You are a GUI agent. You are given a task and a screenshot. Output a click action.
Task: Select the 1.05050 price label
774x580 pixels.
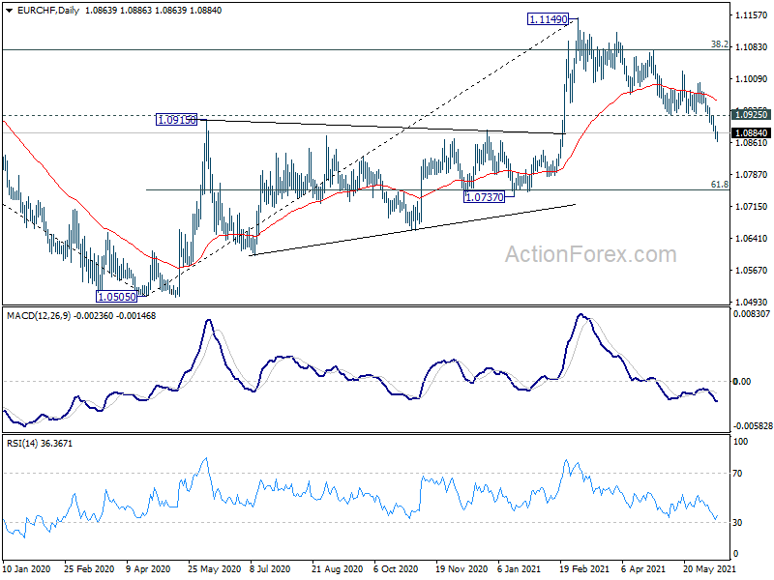coord(116,297)
